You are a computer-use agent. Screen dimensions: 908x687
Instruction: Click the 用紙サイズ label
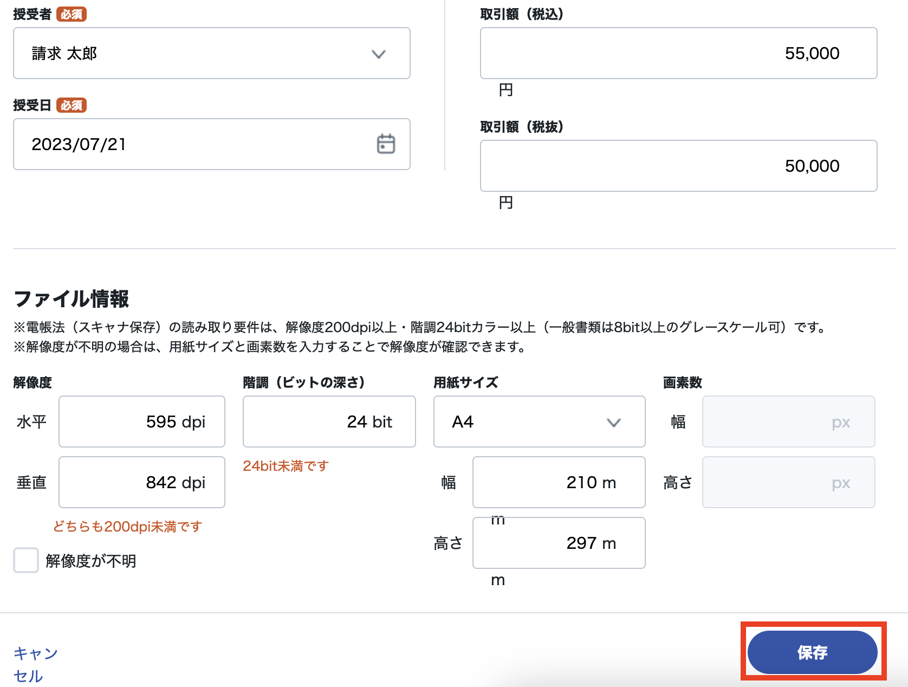[x=466, y=383]
